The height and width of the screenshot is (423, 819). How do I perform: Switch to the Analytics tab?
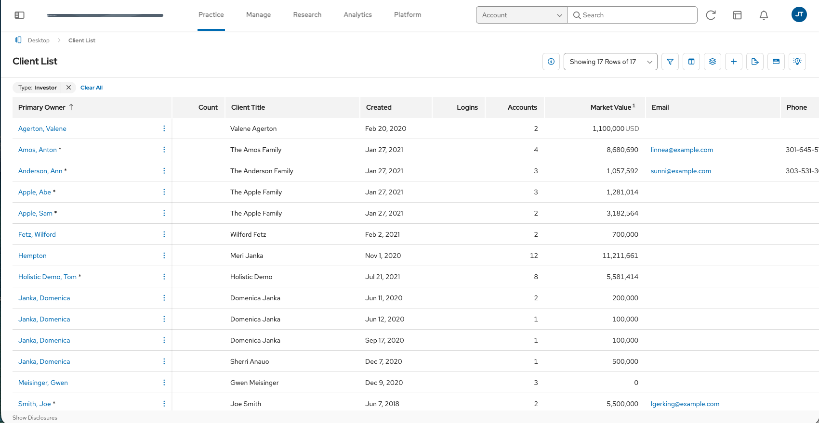(358, 15)
